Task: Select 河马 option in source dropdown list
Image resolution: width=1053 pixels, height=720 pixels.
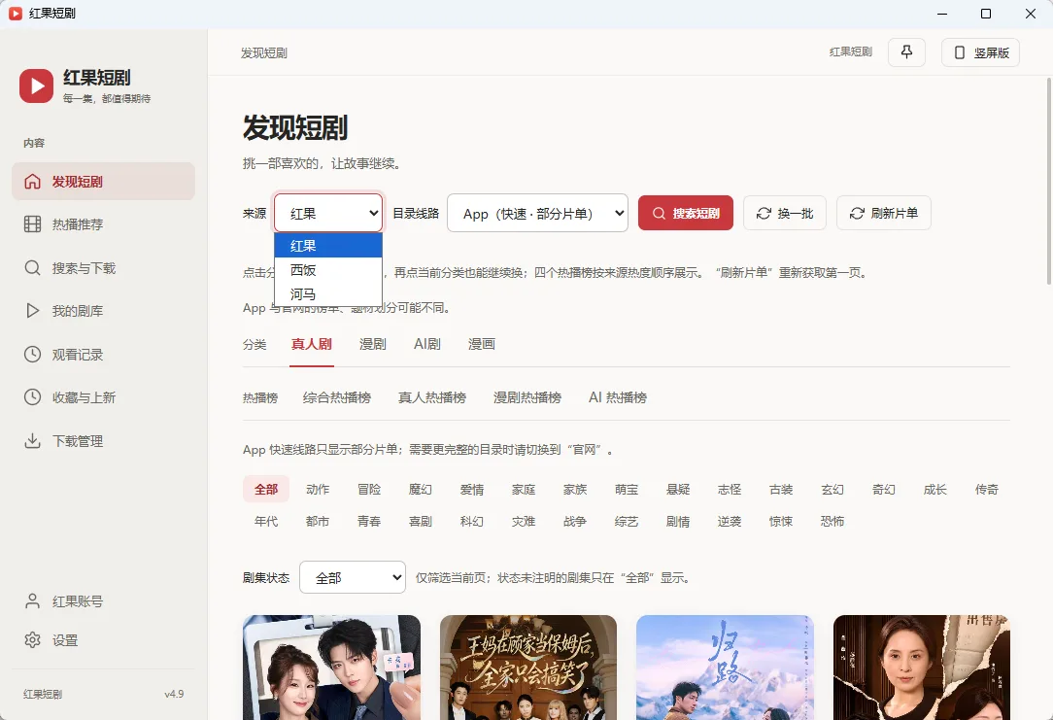Action: coord(328,294)
